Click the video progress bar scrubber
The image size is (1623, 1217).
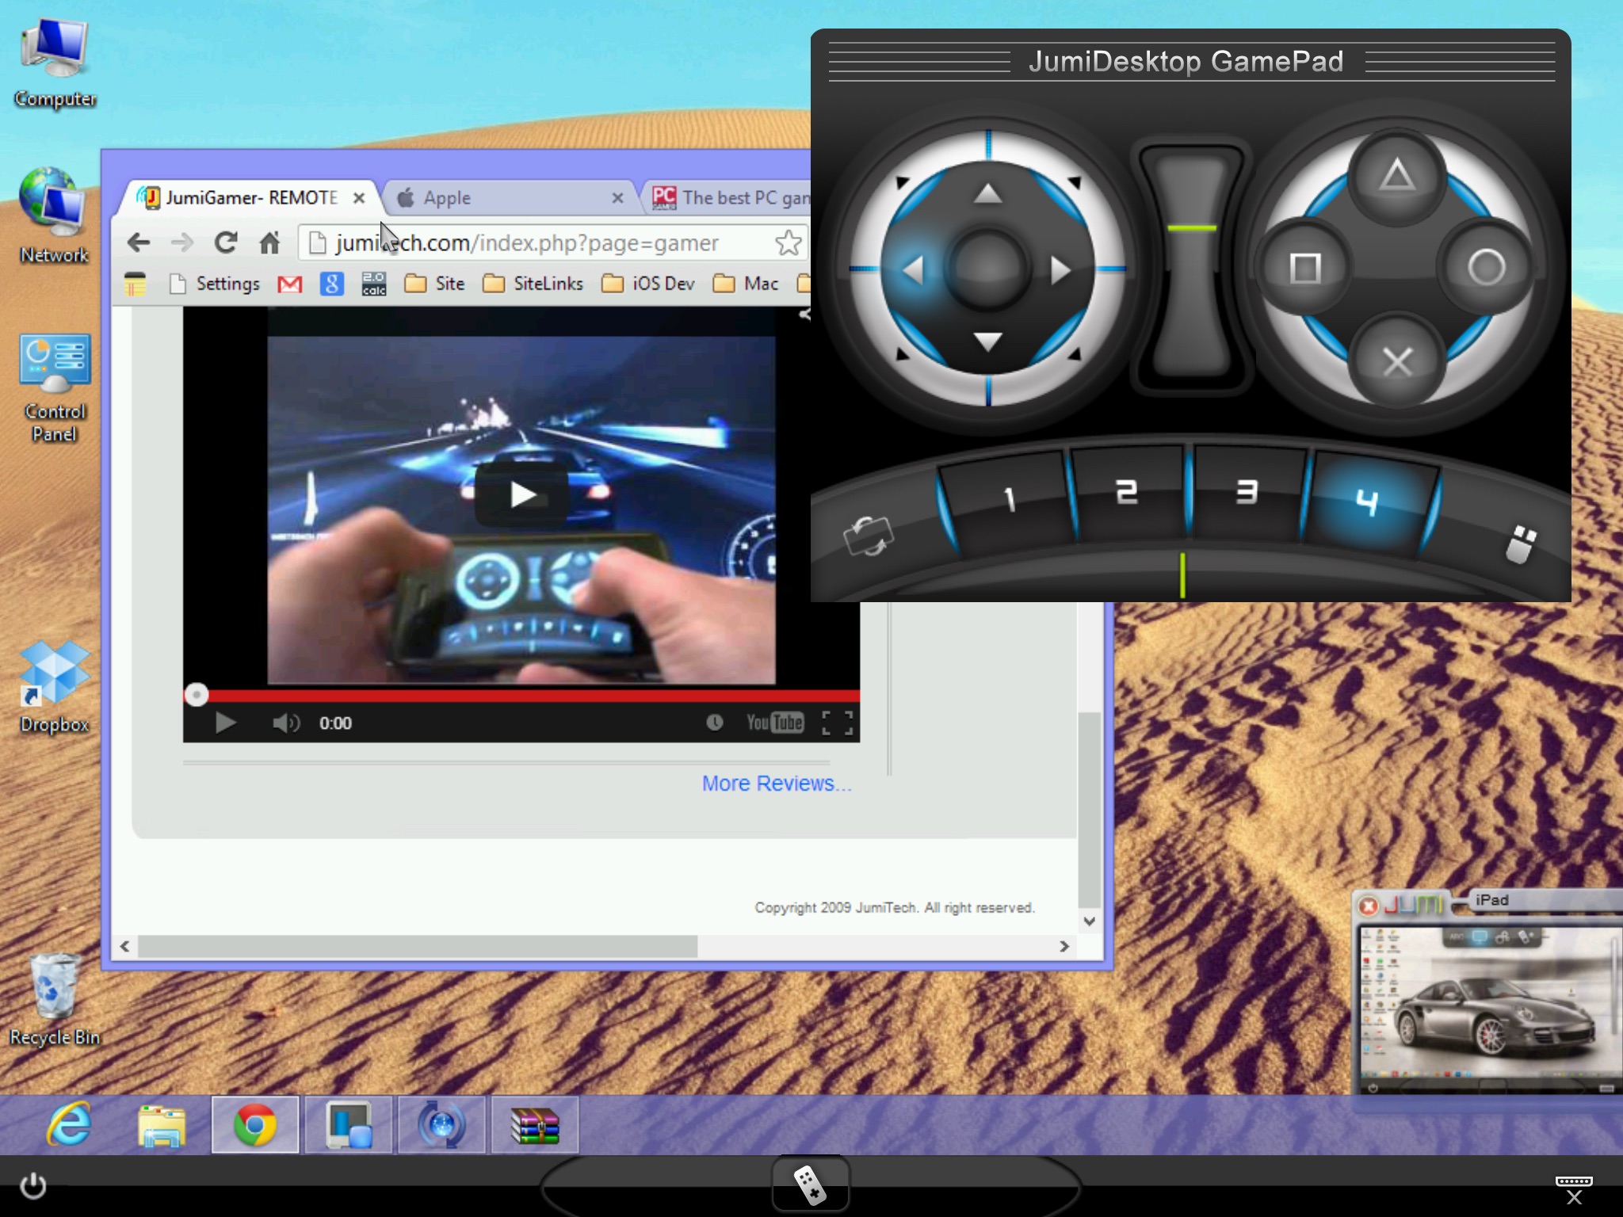click(x=197, y=695)
